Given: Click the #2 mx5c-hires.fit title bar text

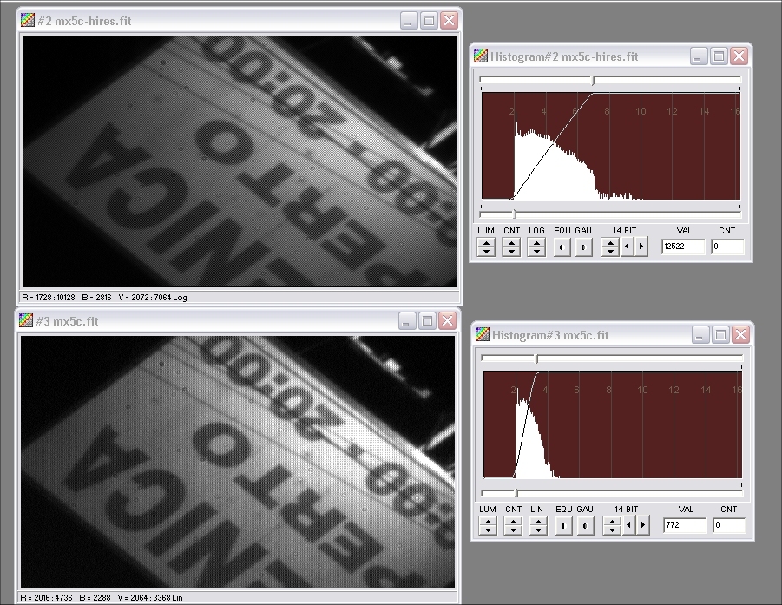Looking at the screenshot, I should coord(84,21).
